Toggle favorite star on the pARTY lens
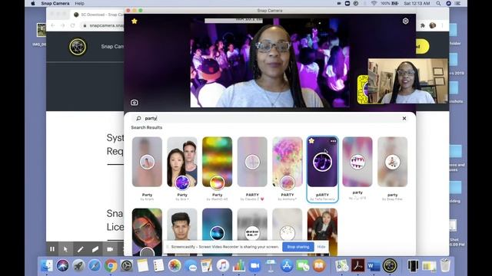This screenshot has width=492, height=276. tap(311, 141)
